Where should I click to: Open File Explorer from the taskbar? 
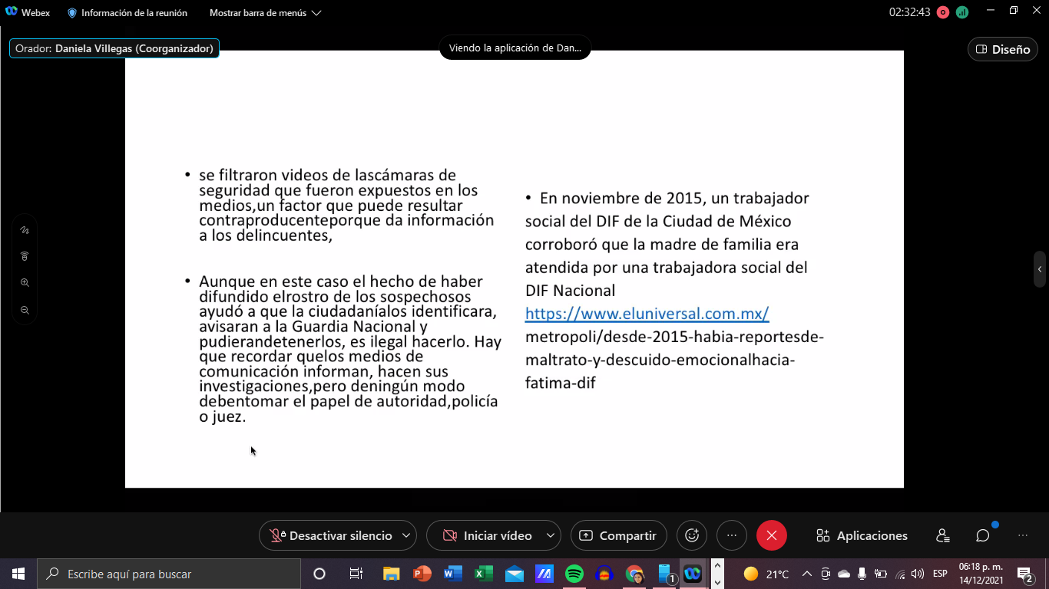391,574
